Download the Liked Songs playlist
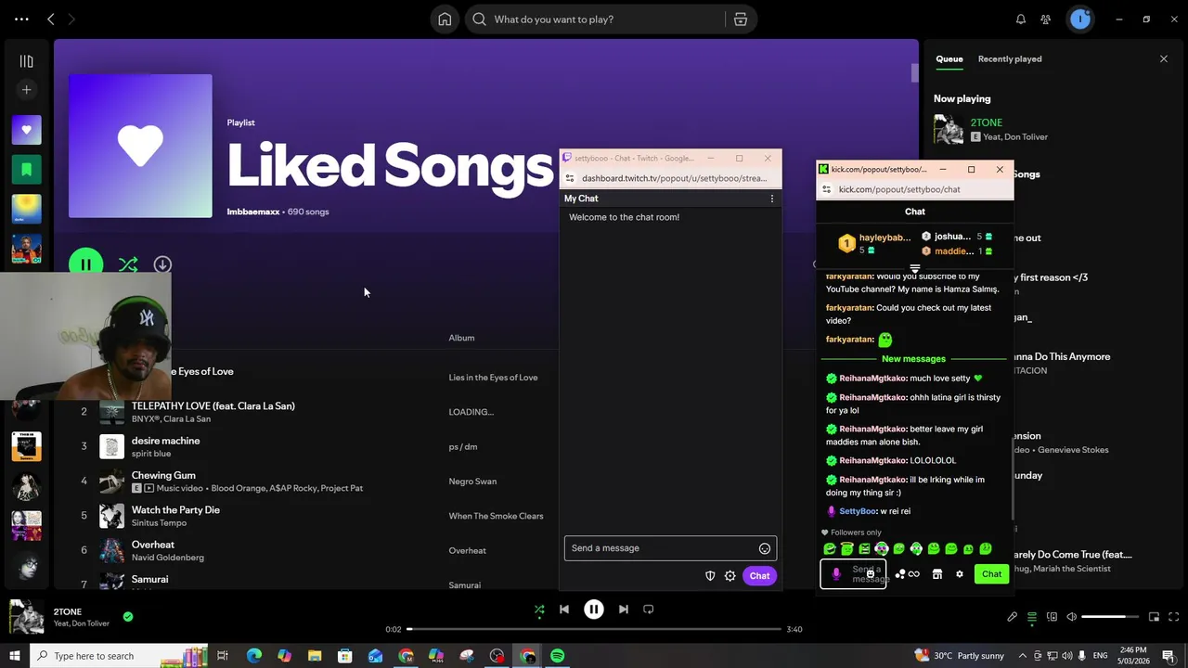 [162, 264]
